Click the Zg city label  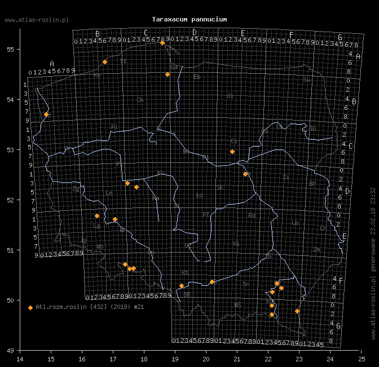(76, 189)
